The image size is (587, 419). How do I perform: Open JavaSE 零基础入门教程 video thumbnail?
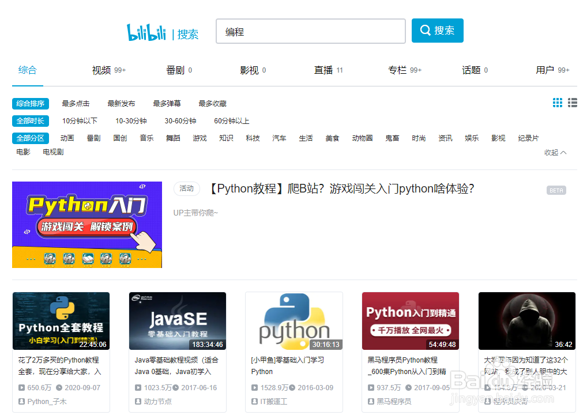click(x=178, y=321)
